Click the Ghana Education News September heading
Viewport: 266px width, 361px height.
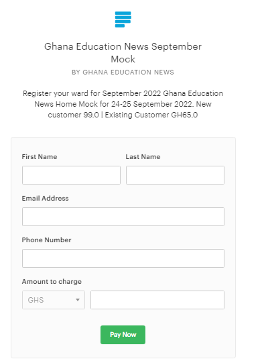click(123, 46)
